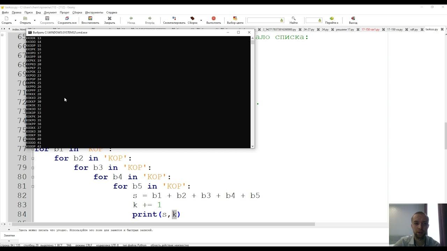Click the Сохранить все toolbar icon

tap(67, 18)
